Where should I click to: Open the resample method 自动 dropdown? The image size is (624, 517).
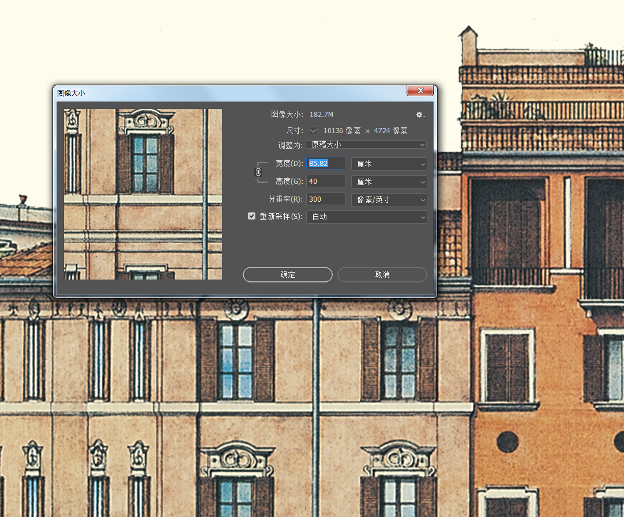[367, 217]
